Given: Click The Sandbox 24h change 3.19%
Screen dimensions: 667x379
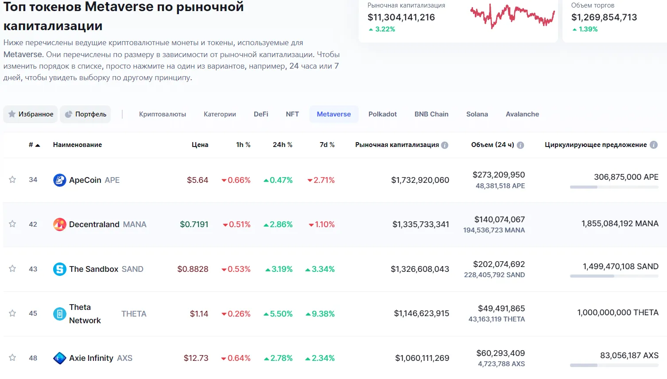Looking at the screenshot, I should [279, 269].
